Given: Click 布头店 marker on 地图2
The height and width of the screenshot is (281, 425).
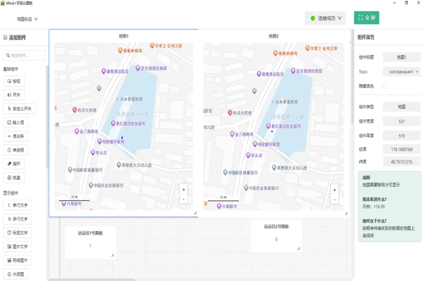Looking at the screenshot, I should point(248,155).
